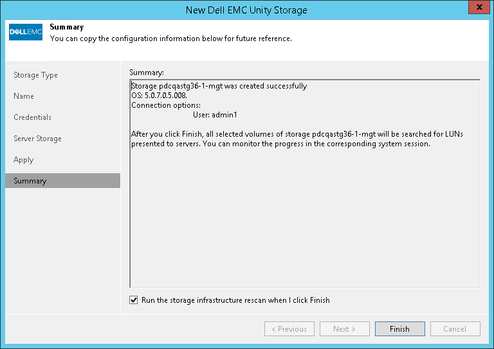Click the Dell EMC logo icon
This screenshot has width=494, height=349.
[26, 32]
